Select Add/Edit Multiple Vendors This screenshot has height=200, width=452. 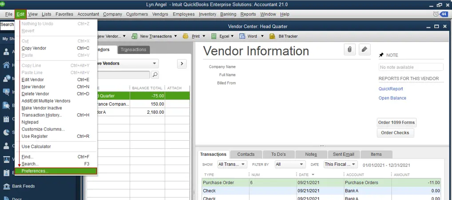coord(56,101)
